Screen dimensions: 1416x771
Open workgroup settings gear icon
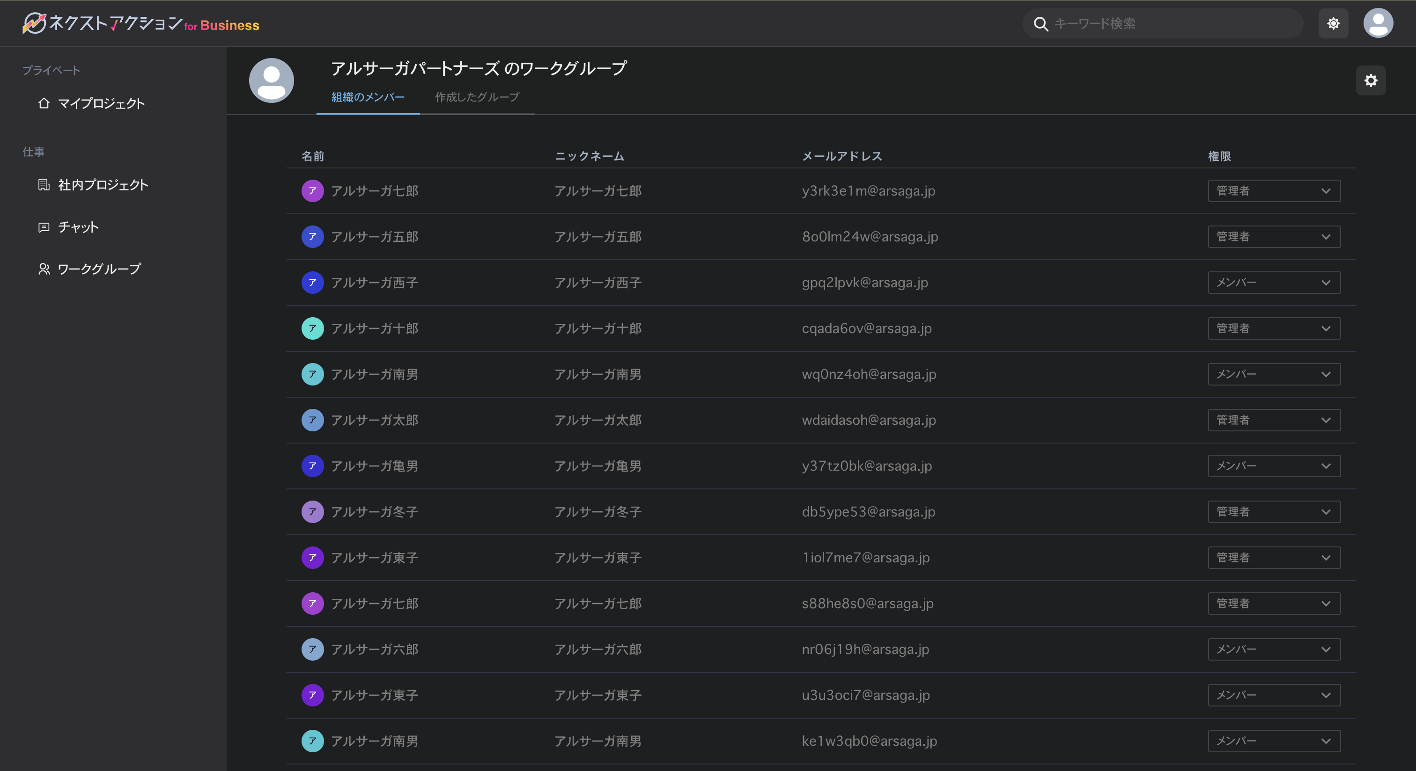(1371, 80)
